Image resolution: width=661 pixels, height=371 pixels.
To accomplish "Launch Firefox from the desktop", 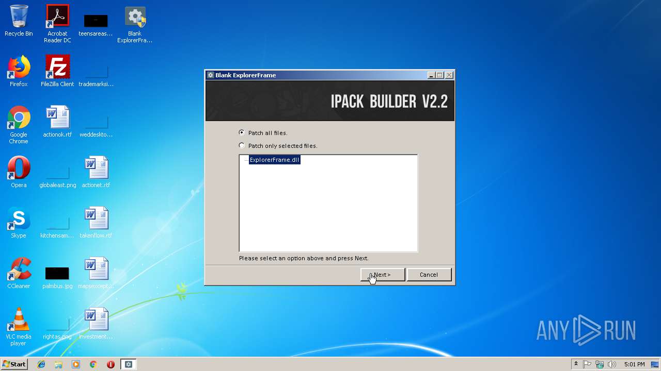I will pos(19,72).
